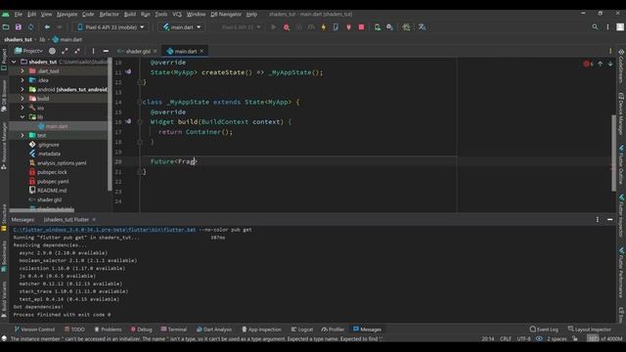Click the Open folder toolbar icon
This screenshot has height=352, width=626.
coord(6,27)
